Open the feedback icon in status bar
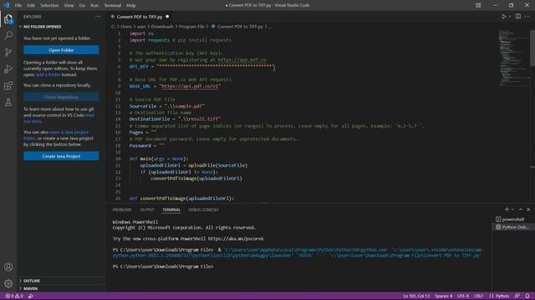535x300 pixels. click(x=517, y=296)
